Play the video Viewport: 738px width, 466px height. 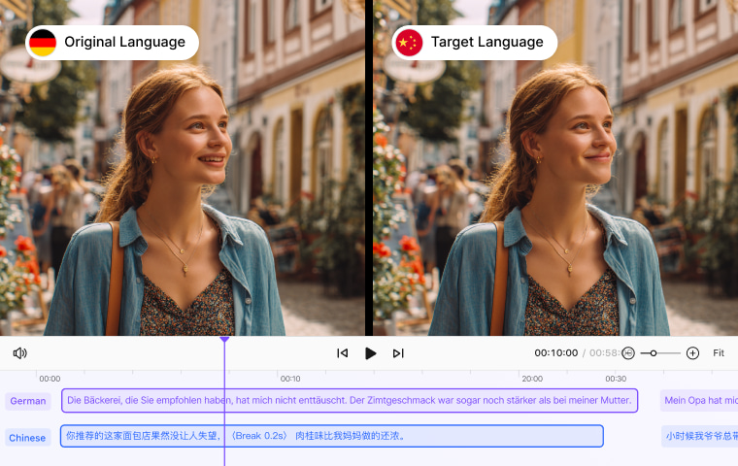click(x=370, y=353)
